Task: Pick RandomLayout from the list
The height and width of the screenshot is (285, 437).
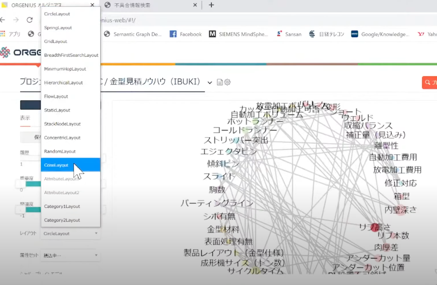Action: tap(71, 151)
